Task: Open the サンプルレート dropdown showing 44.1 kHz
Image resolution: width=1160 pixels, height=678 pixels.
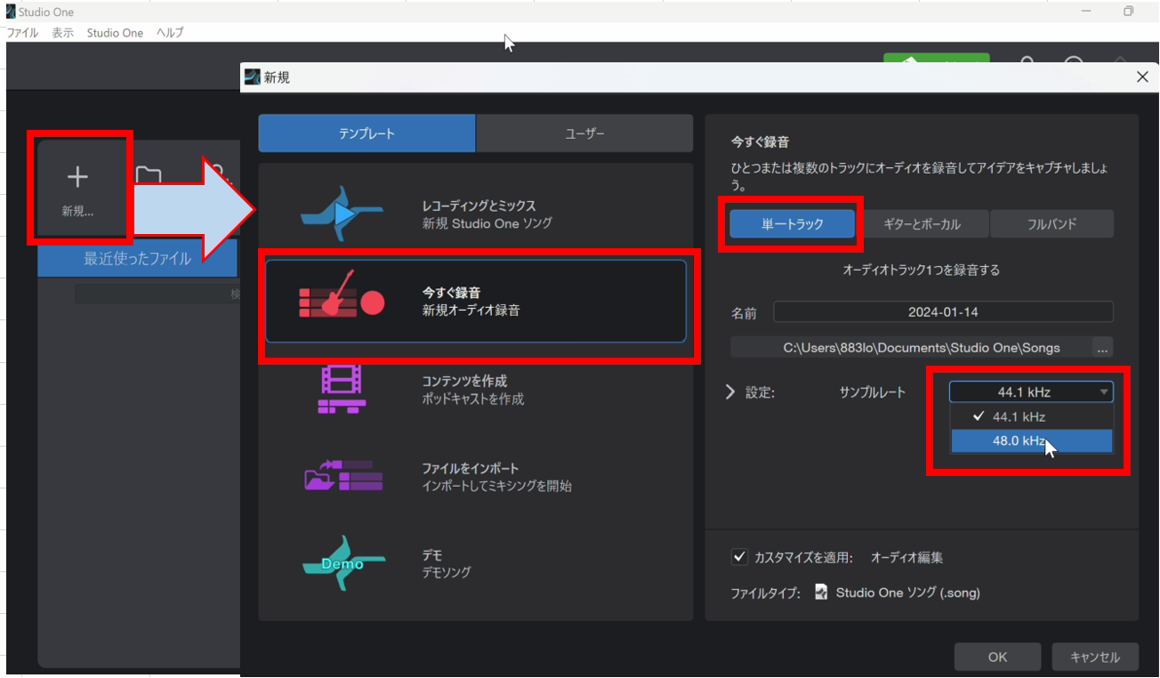Action: pos(1031,391)
